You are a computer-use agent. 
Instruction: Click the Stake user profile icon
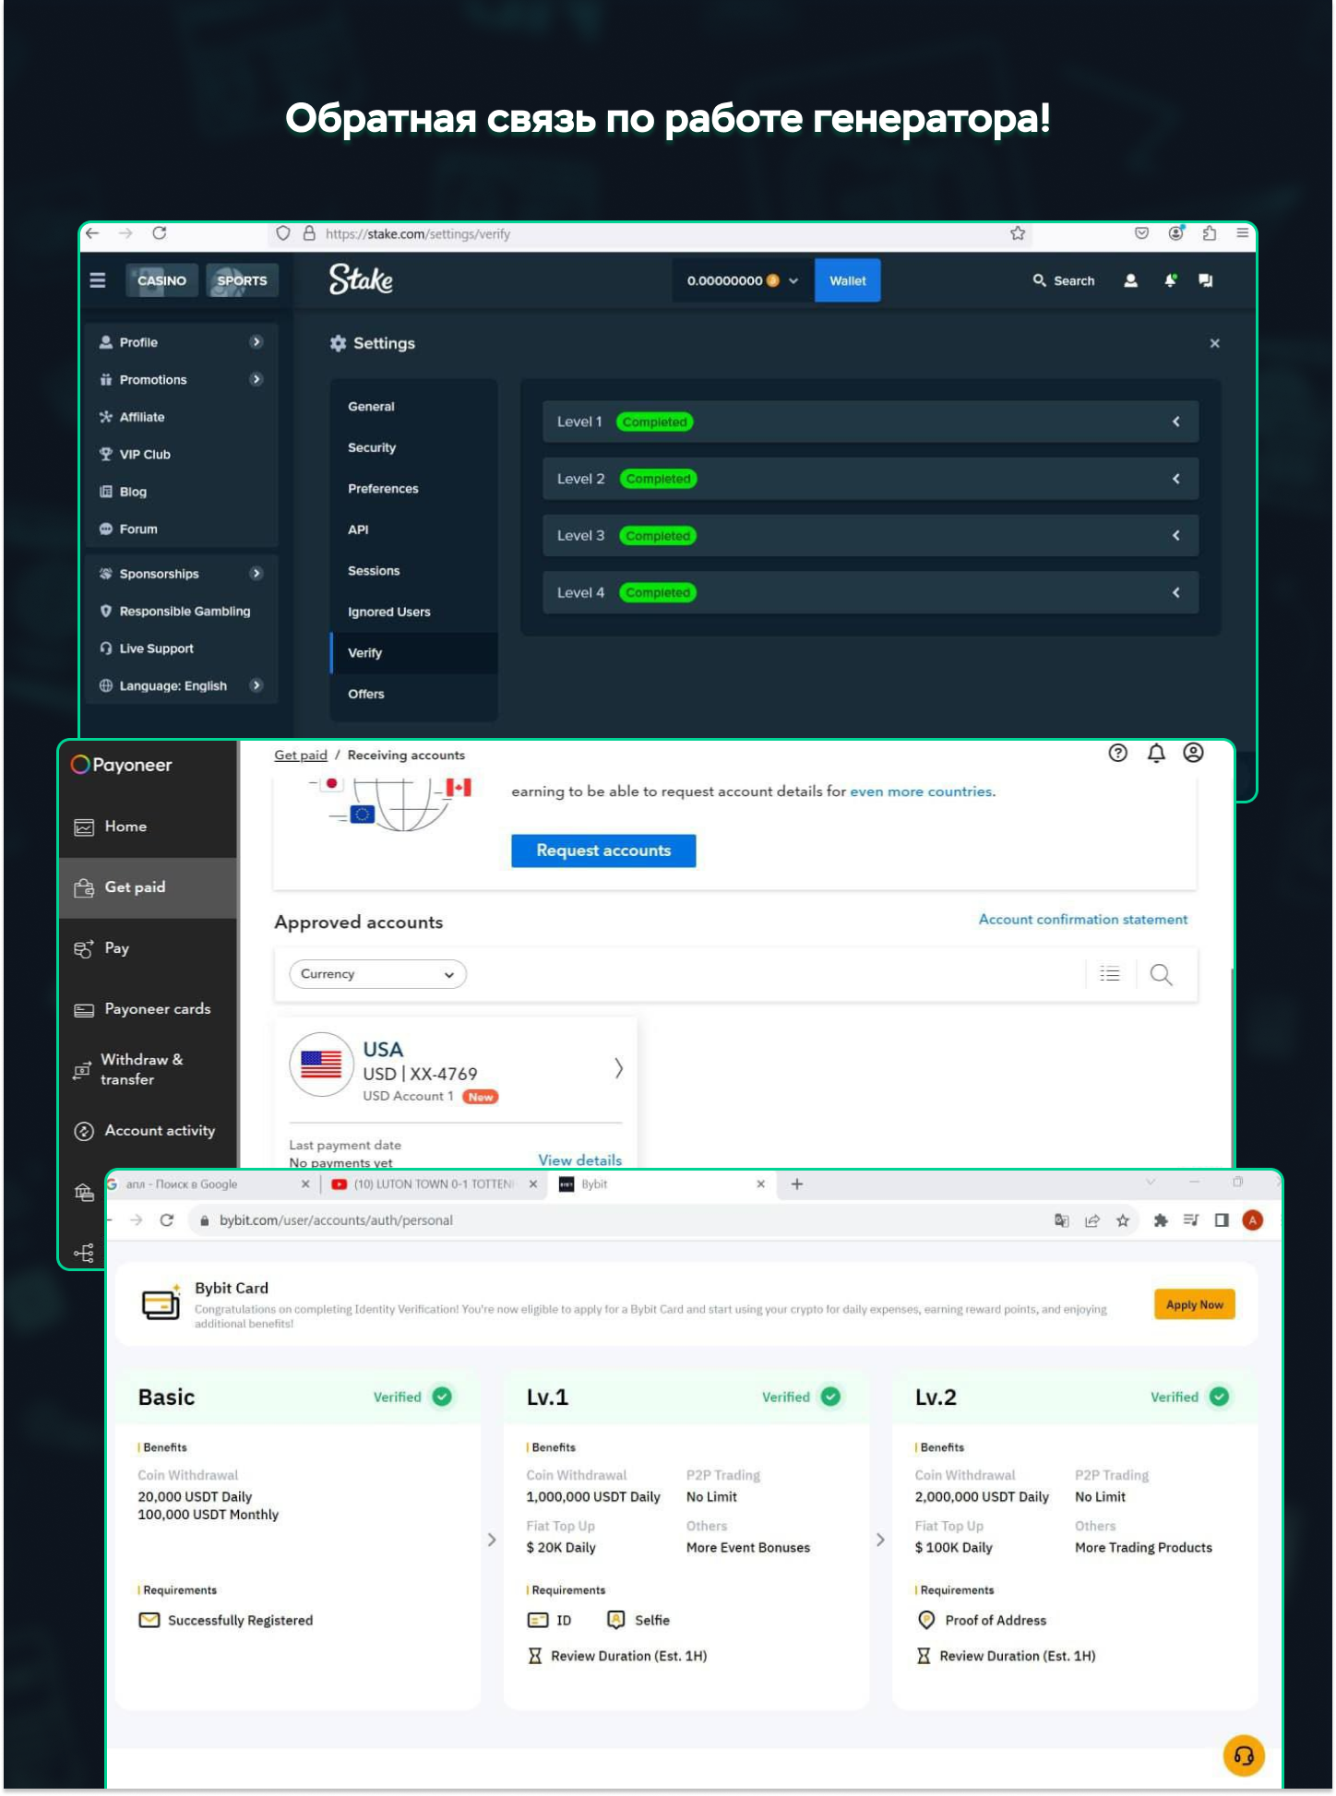(x=1130, y=280)
